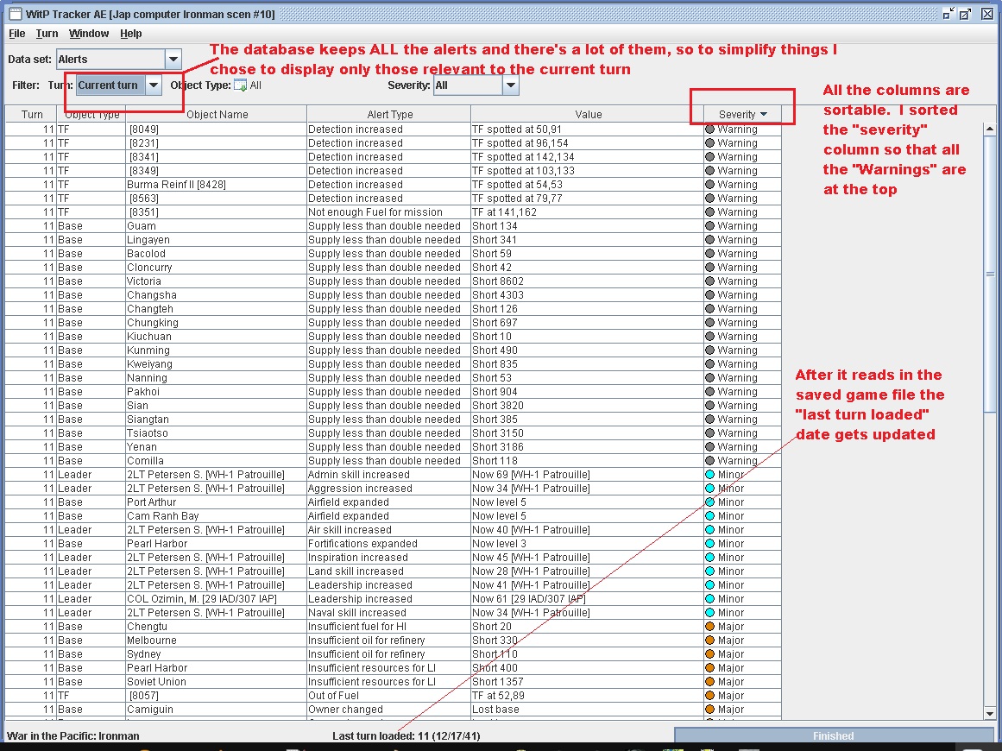1002x751 pixels.
Task: Click the gray Warning icon for Comilla
Action: point(709,461)
